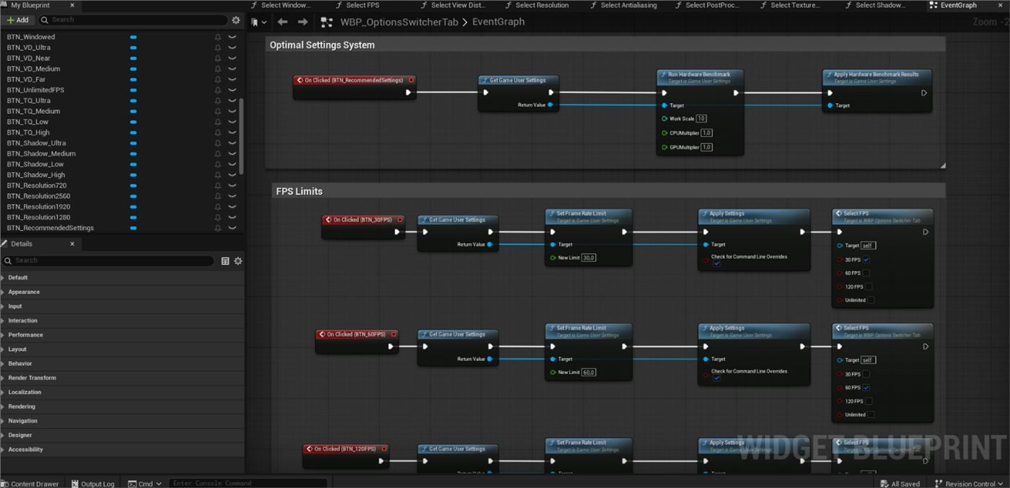Toggle 60 FPS checkbox in BTN_30FPS Select FPS node
This screenshot has width=1010, height=488.
click(x=866, y=273)
